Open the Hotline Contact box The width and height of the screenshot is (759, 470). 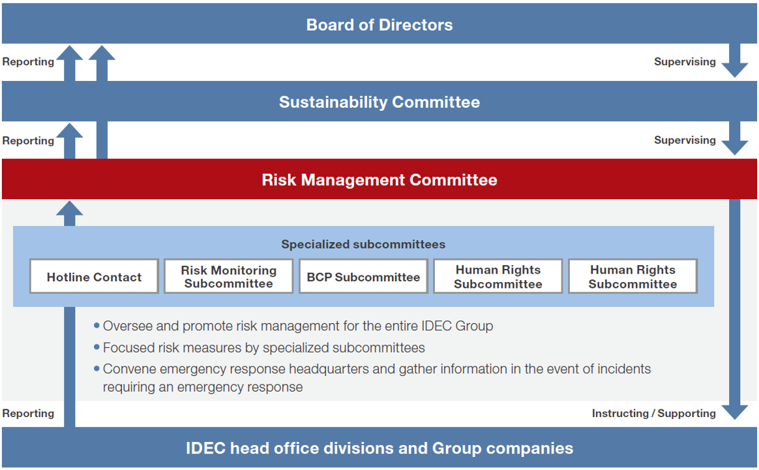(x=94, y=277)
